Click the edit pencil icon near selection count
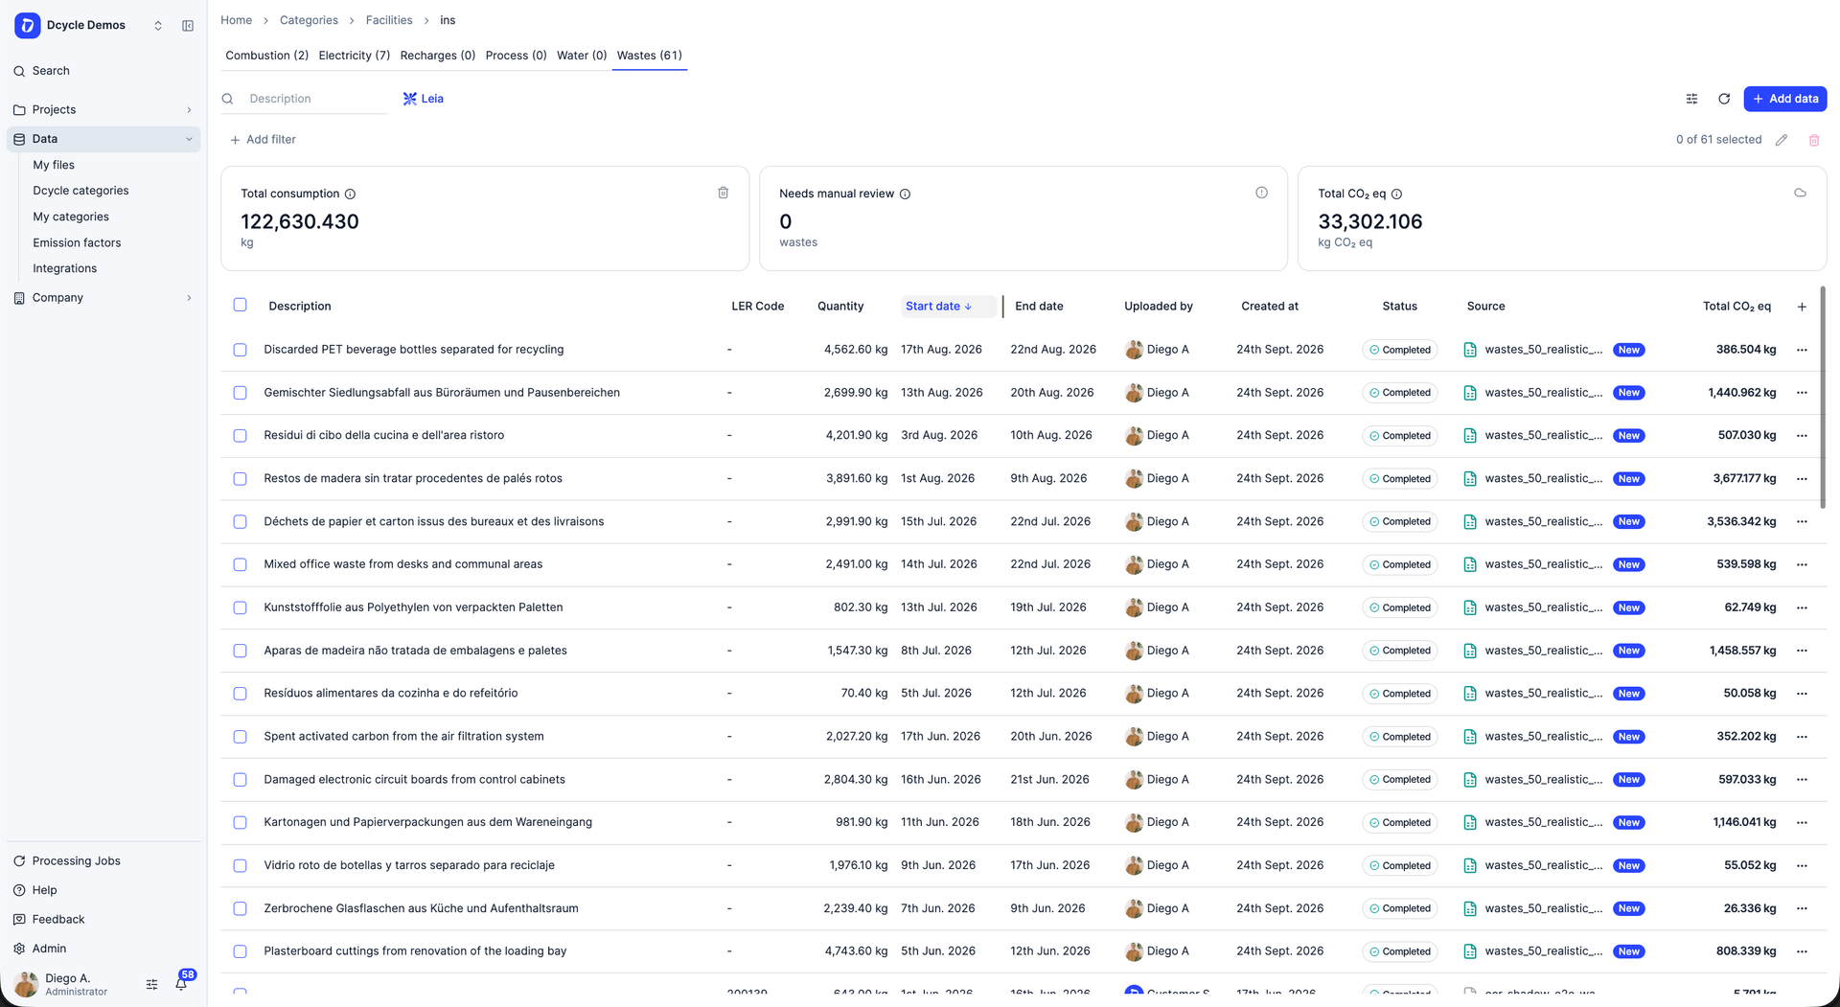This screenshot has width=1840, height=1007. (x=1782, y=140)
